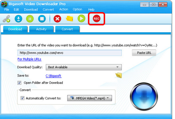Open the Edit menu
The image size is (175, 119).
click(16, 10)
